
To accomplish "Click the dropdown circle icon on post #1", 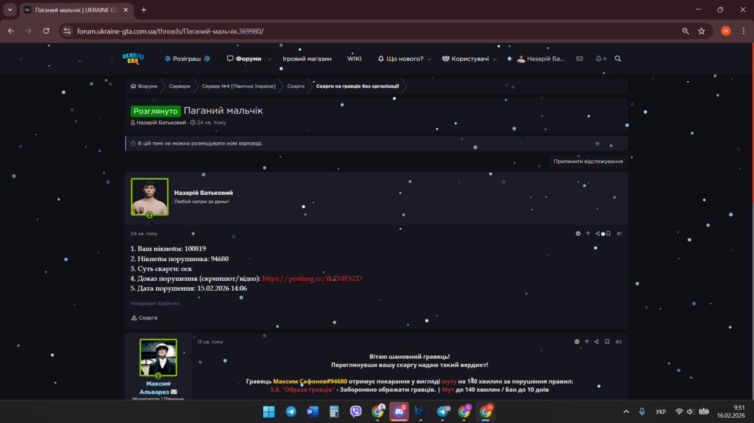I will tap(578, 234).
